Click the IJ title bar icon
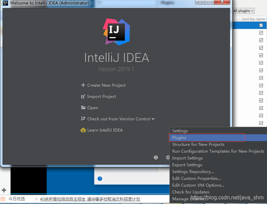267x204 pixels. pos(5,3)
